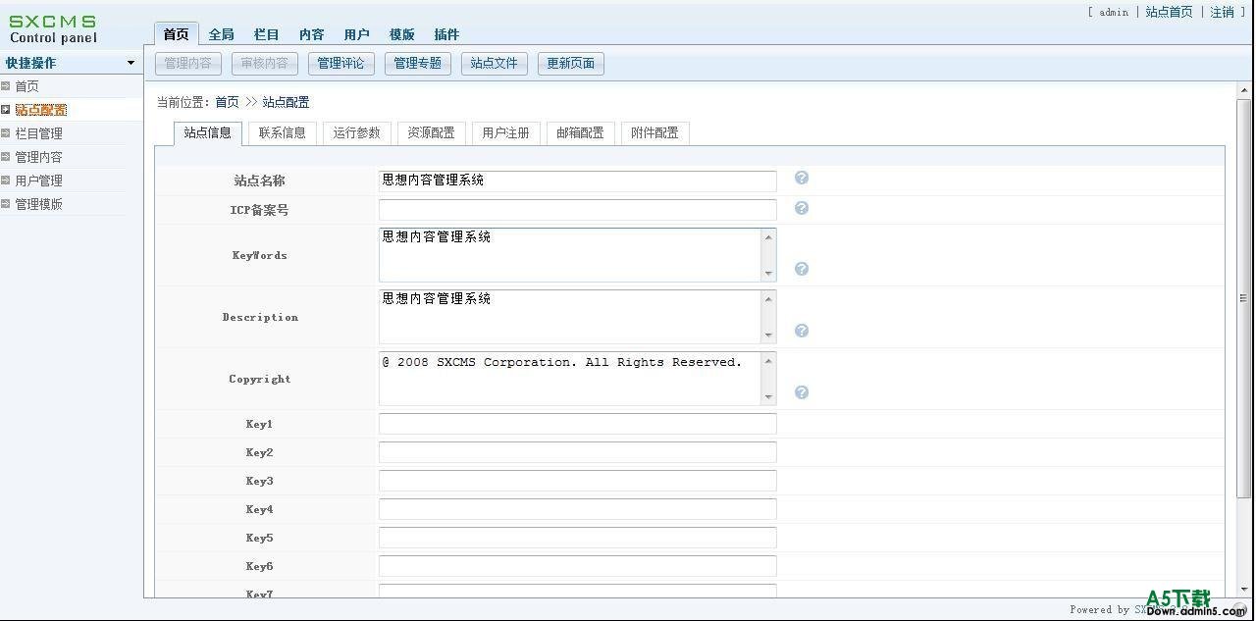Click the admin username link
Screen dimensions: 1256x621
1114,12
